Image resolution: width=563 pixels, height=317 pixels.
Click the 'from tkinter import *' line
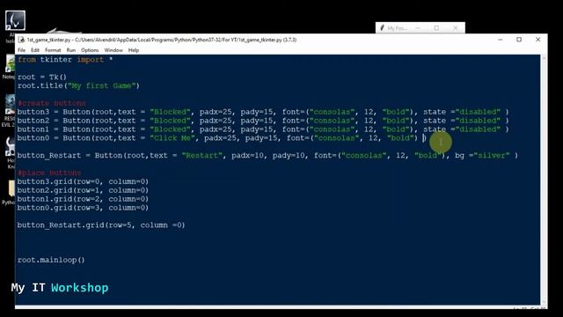65,60
